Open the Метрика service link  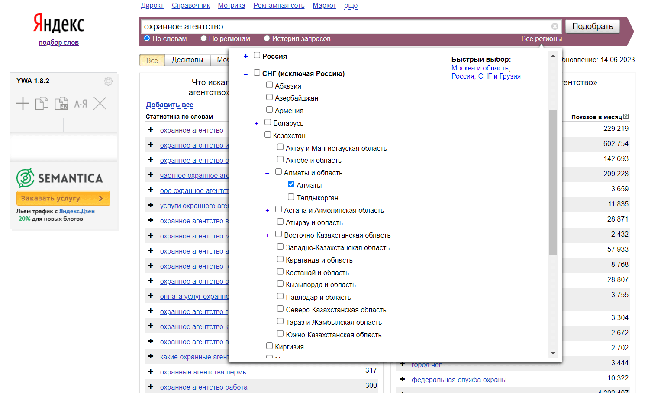click(231, 5)
